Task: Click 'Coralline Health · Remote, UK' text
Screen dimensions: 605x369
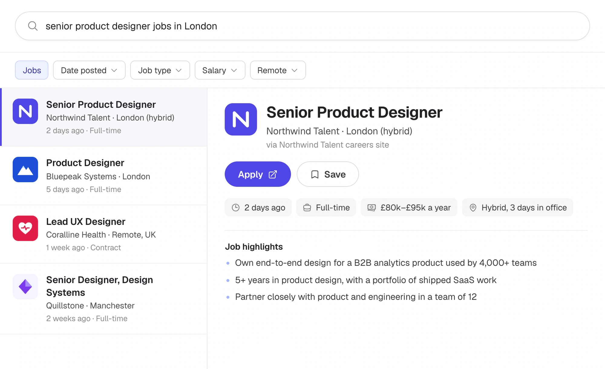Action: [x=101, y=235]
